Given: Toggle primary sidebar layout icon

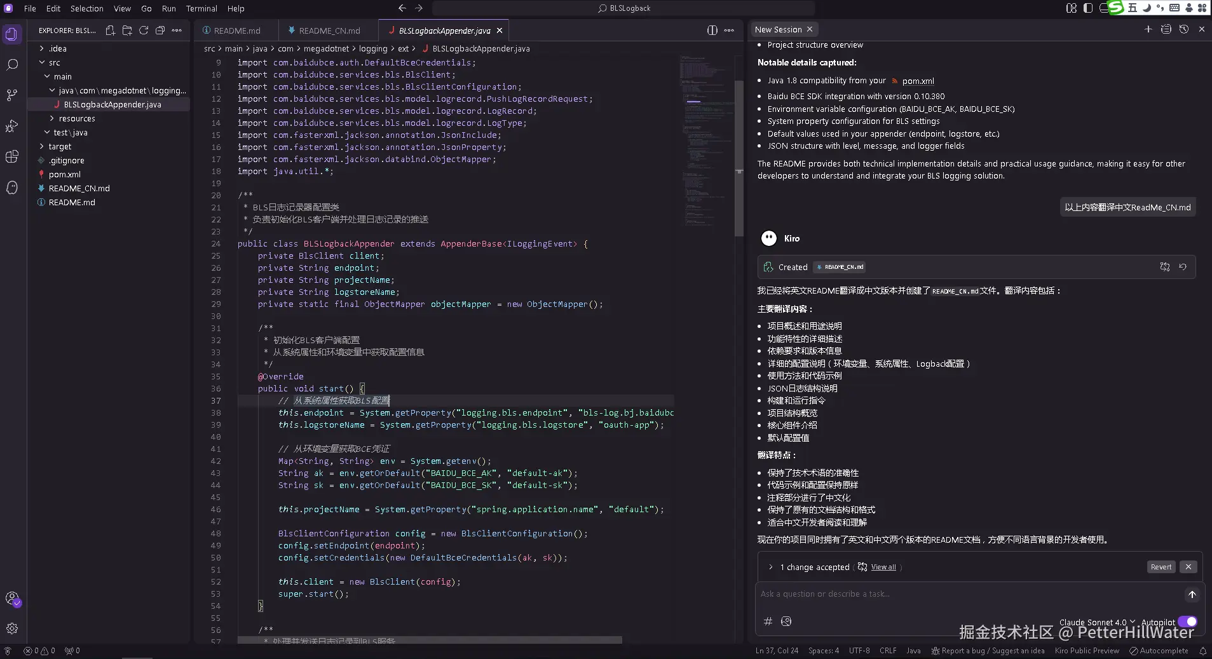Looking at the screenshot, I should pos(1088,8).
